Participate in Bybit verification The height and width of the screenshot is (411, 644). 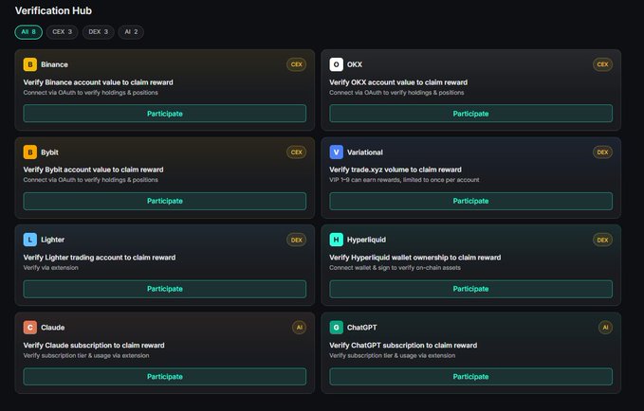point(165,201)
